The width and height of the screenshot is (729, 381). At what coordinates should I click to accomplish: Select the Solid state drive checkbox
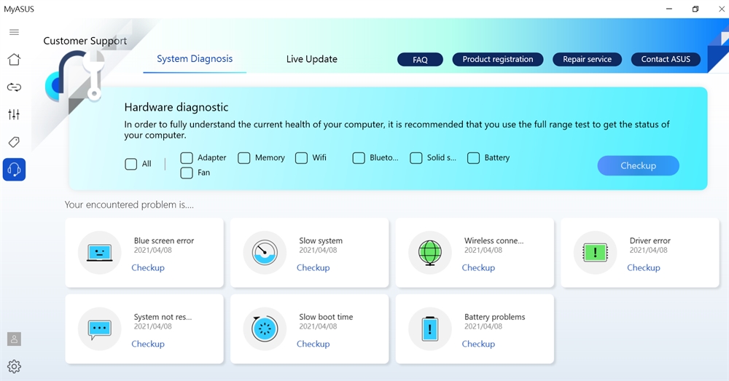pos(416,158)
